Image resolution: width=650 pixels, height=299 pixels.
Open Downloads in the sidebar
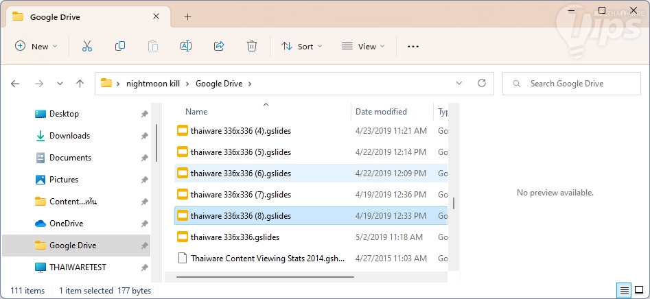pos(69,135)
